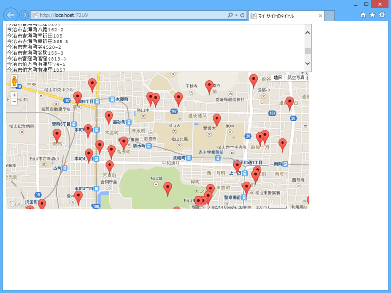Image resolution: width=391 pixels, height=293 pixels.
Task: Maximize the browser window
Action: pos(366,4)
